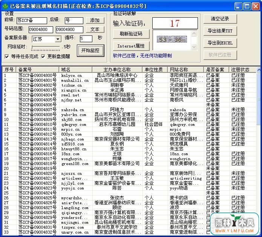Sort by 是否备案 column header
Screen dimensions: 262x237
[216, 69]
